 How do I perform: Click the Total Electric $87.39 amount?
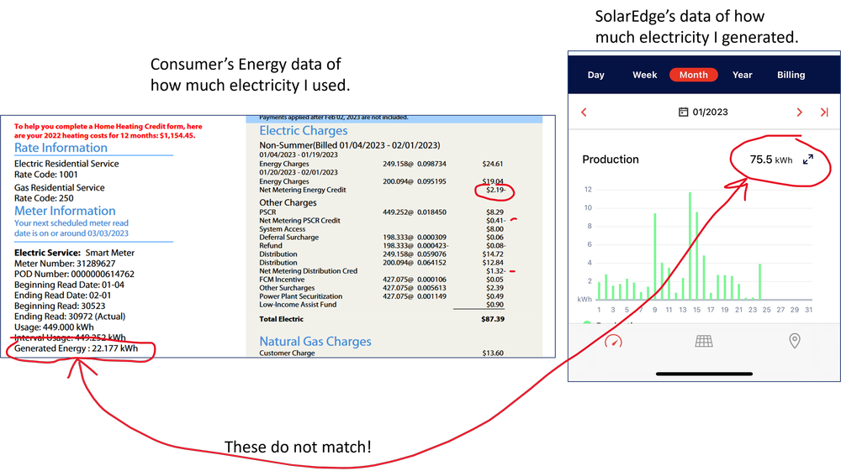pos(492,319)
